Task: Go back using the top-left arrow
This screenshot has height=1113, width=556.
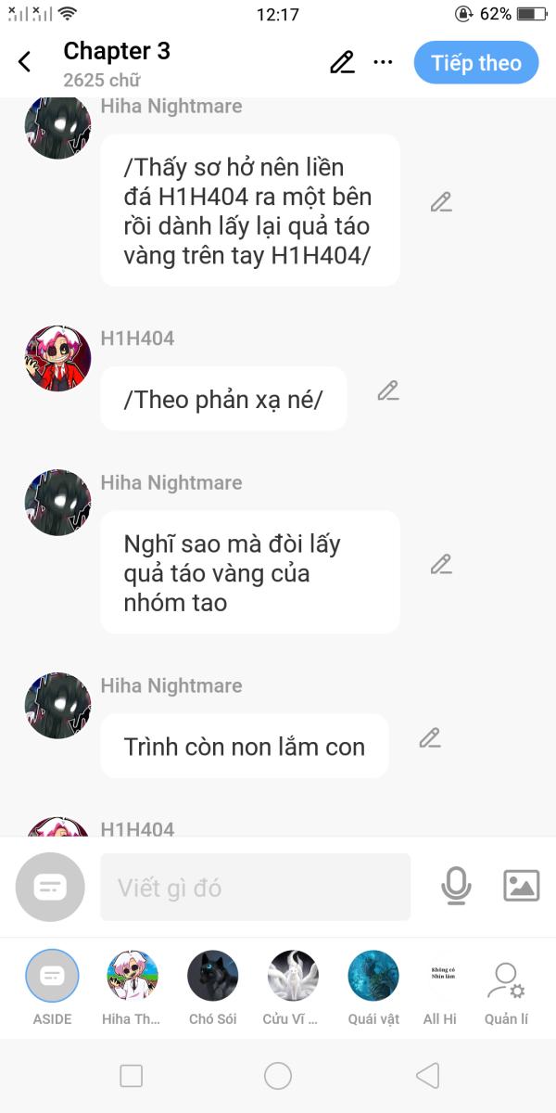Action: pos(25,62)
